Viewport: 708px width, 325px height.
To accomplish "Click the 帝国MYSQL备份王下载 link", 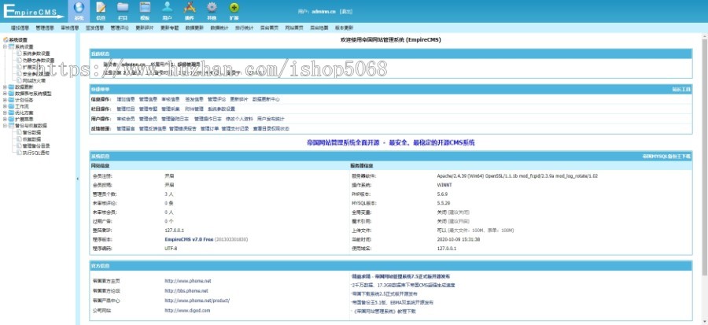I will click(666, 156).
